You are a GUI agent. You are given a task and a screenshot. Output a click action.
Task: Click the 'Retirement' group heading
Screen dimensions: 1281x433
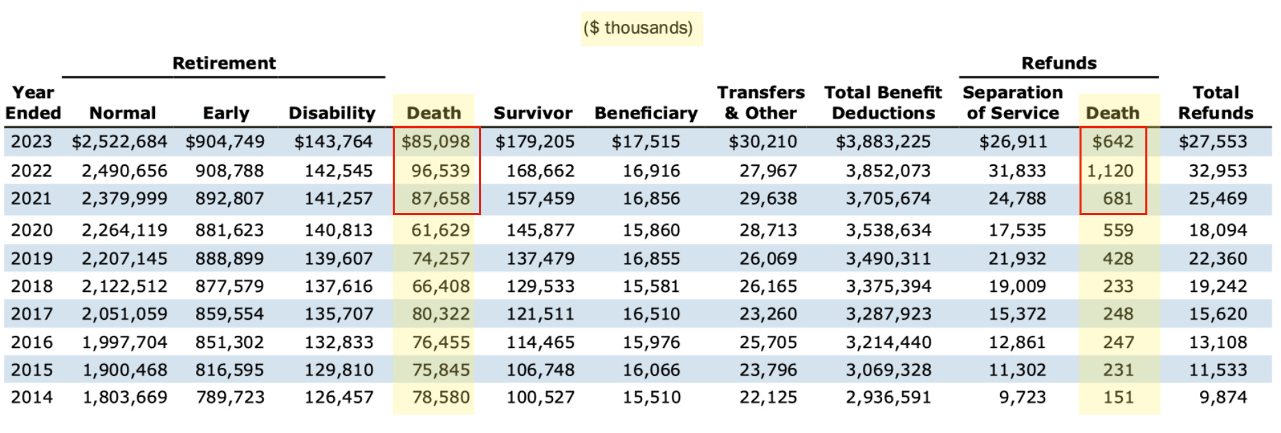tap(224, 63)
